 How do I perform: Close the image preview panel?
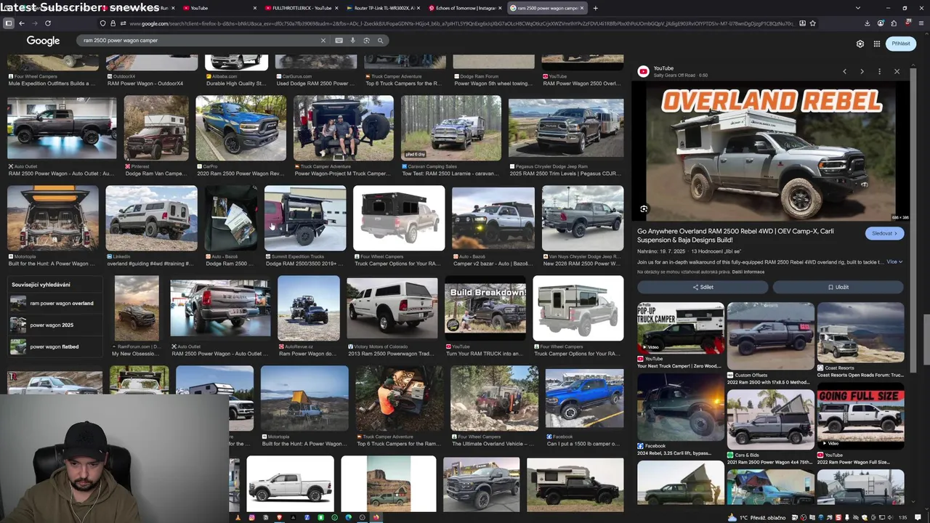point(897,71)
